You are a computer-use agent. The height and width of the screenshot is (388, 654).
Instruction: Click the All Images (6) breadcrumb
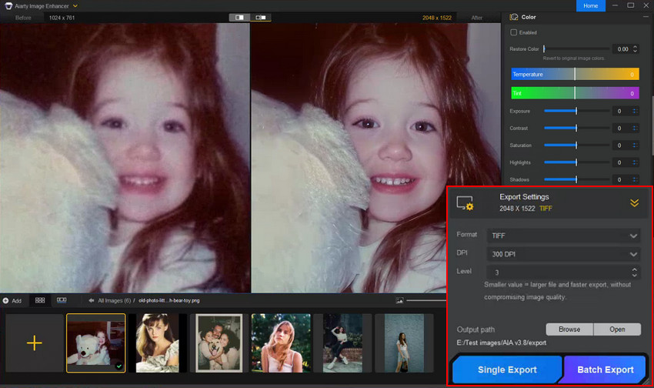pyautogui.click(x=115, y=300)
